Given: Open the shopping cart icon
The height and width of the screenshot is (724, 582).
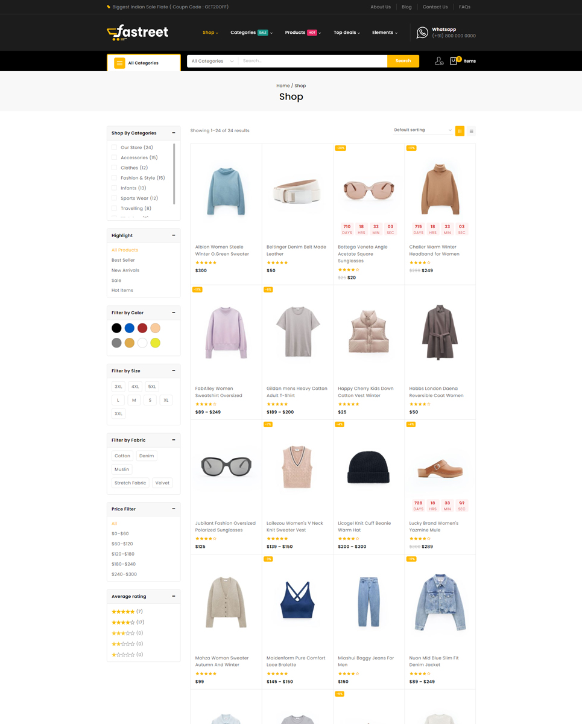Looking at the screenshot, I should [454, 61].
